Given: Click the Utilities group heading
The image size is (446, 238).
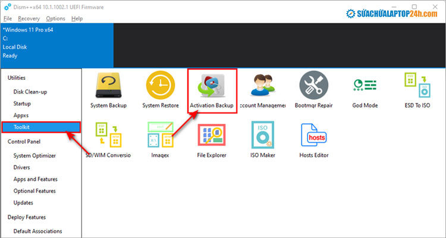Looking at the screenshot, I should pyautogui.click(x=16, y=78).
